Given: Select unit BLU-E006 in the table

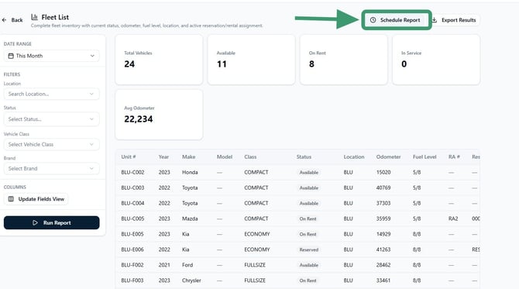Looking at the screenshot, I should 132,249.
